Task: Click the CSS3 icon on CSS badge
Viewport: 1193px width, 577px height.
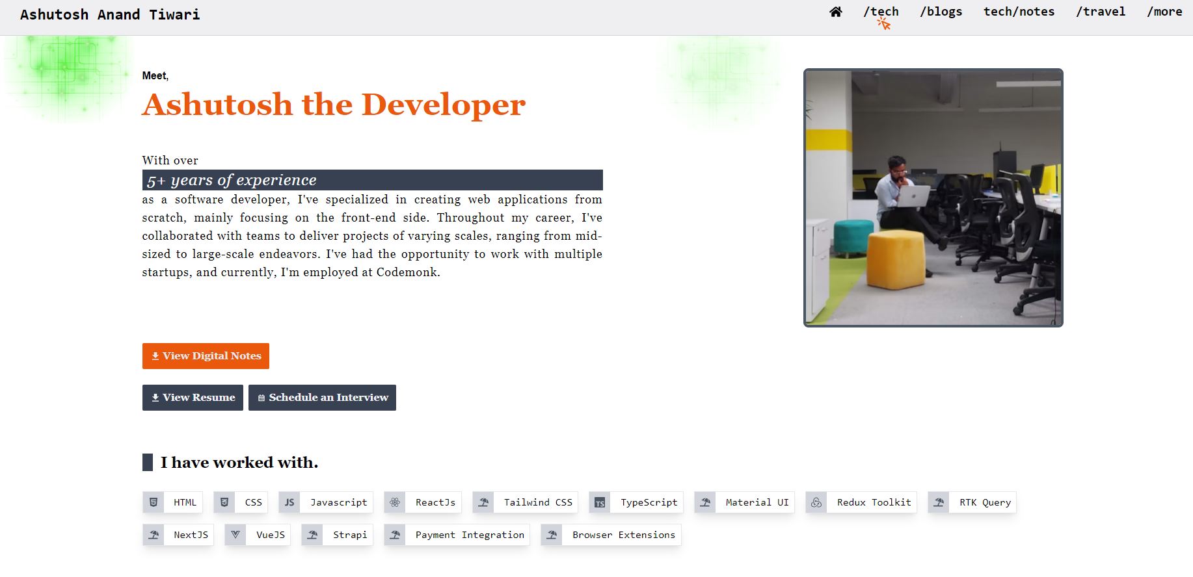Action: pos(224,502)
